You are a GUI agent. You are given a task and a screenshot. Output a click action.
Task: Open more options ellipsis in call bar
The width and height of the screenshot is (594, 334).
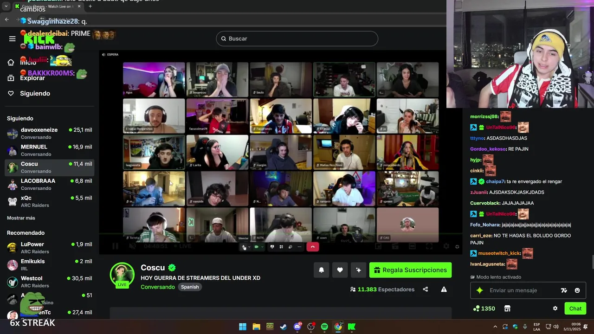(299, 247)
